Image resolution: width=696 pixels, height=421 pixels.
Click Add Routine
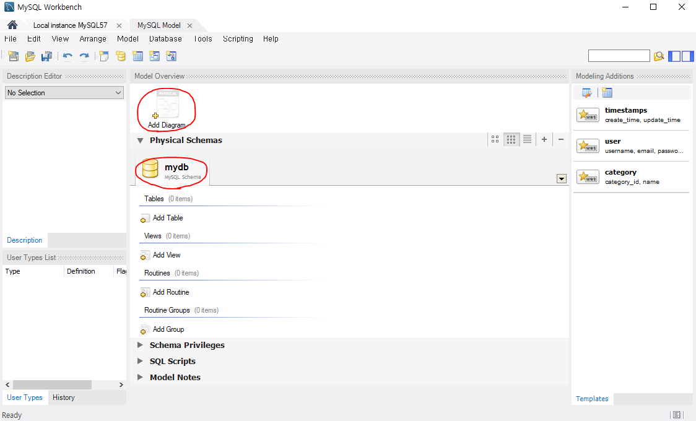pyautogui.click(x=165, y=292)
